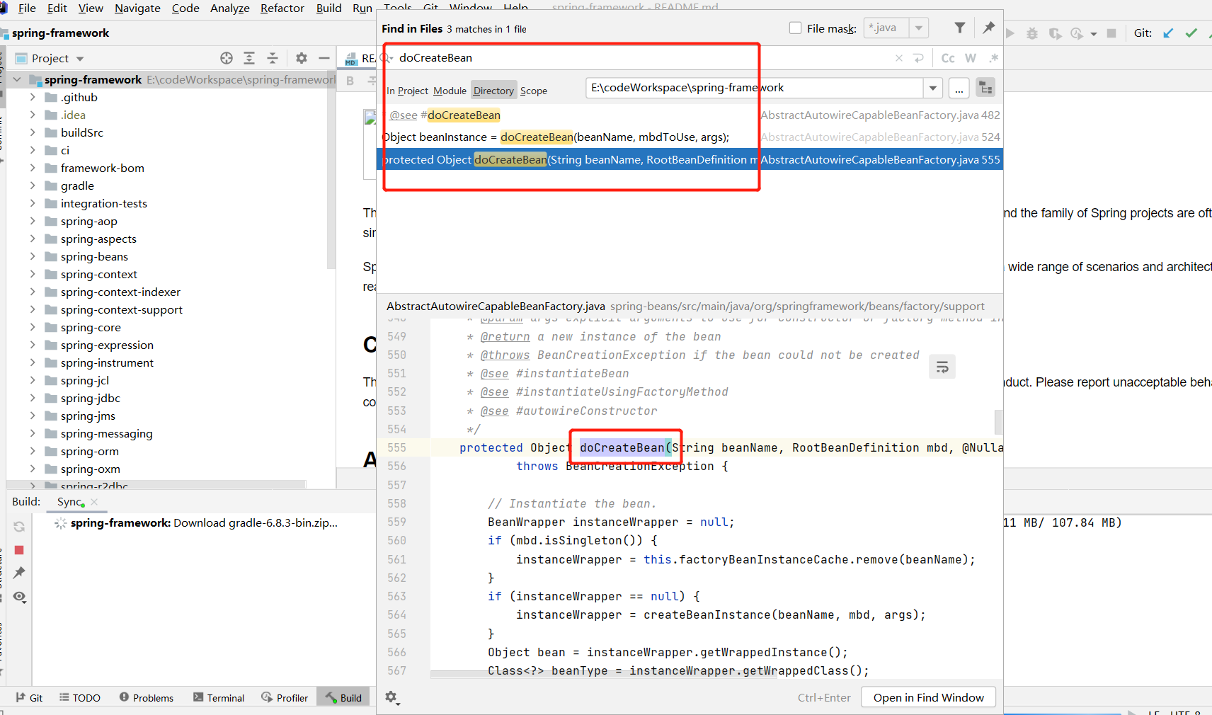Select the In Project scope tab
Image resolution: width=1212 pixels, height=715 pixels.
[x=407, y=91]
